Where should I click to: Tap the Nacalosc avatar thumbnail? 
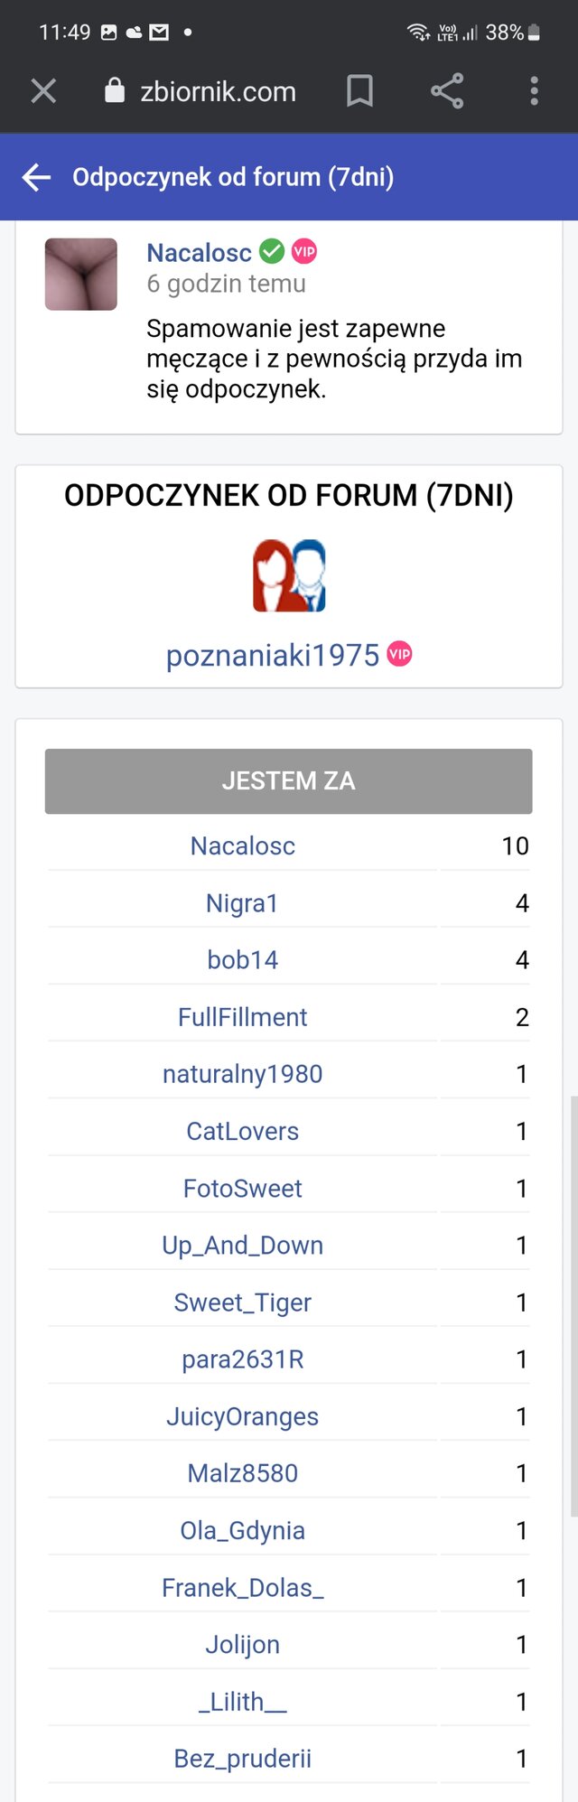(x=80, y=273)
